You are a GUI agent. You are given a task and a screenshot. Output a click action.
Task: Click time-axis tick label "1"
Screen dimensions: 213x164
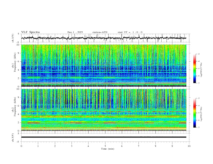click(38, 146)
